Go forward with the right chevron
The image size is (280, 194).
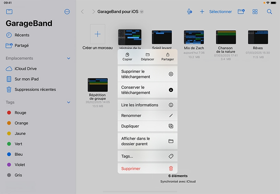click(x=93, y=12)
